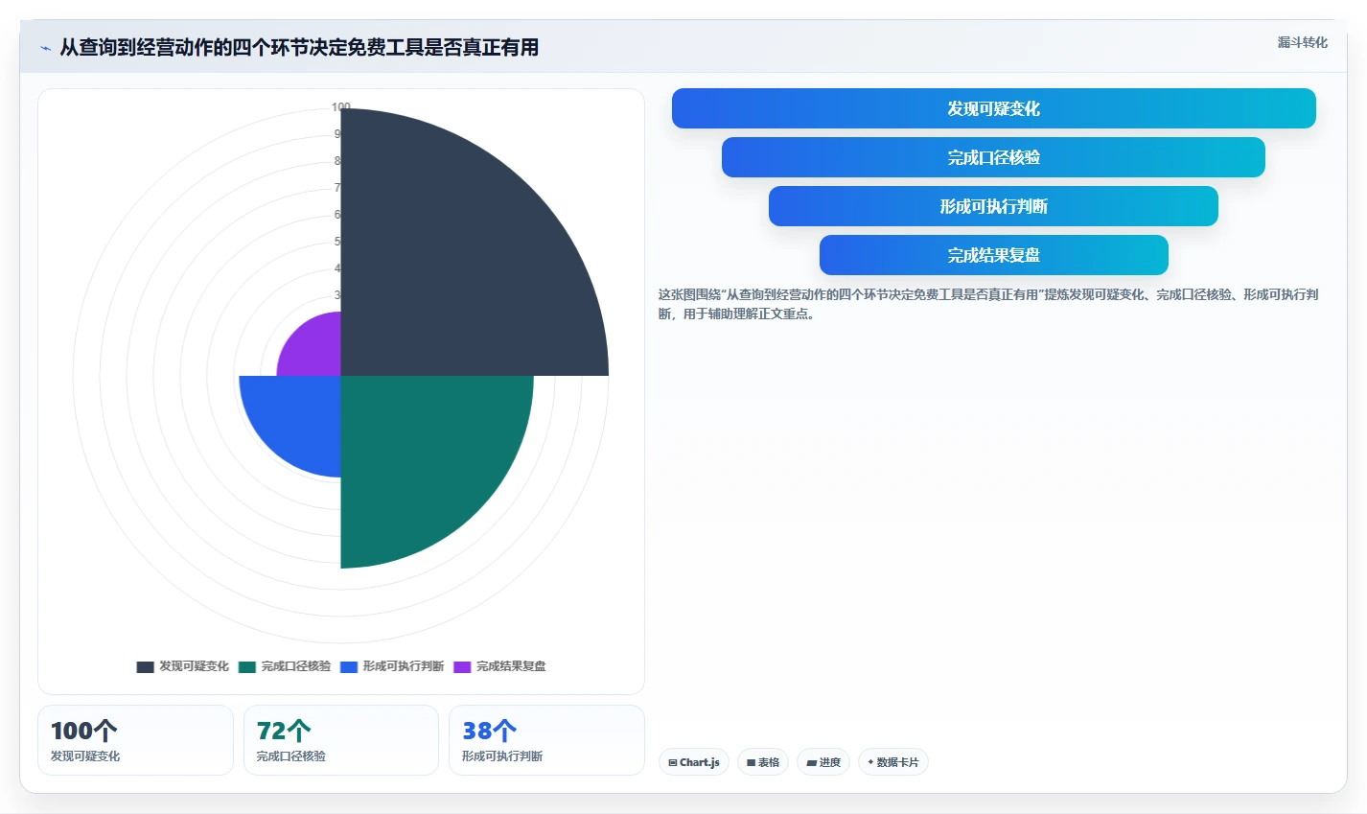Click the panel title 从查询到经营动作…
Image resolution: width=1367 pixels, height=814 pixels.
(299, 48)
